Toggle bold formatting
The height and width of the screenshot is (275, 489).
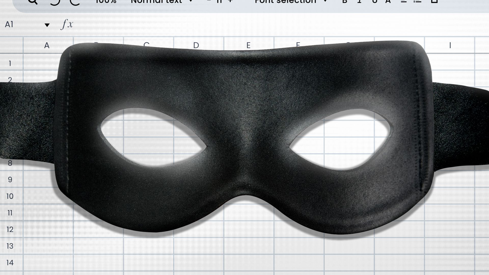(344, 2)
